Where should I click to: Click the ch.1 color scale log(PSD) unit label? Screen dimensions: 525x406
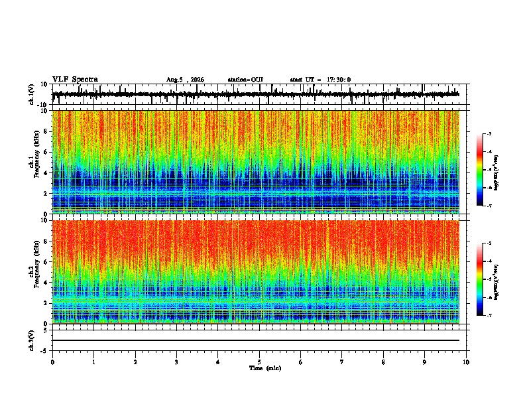click(x=496, y=173)
